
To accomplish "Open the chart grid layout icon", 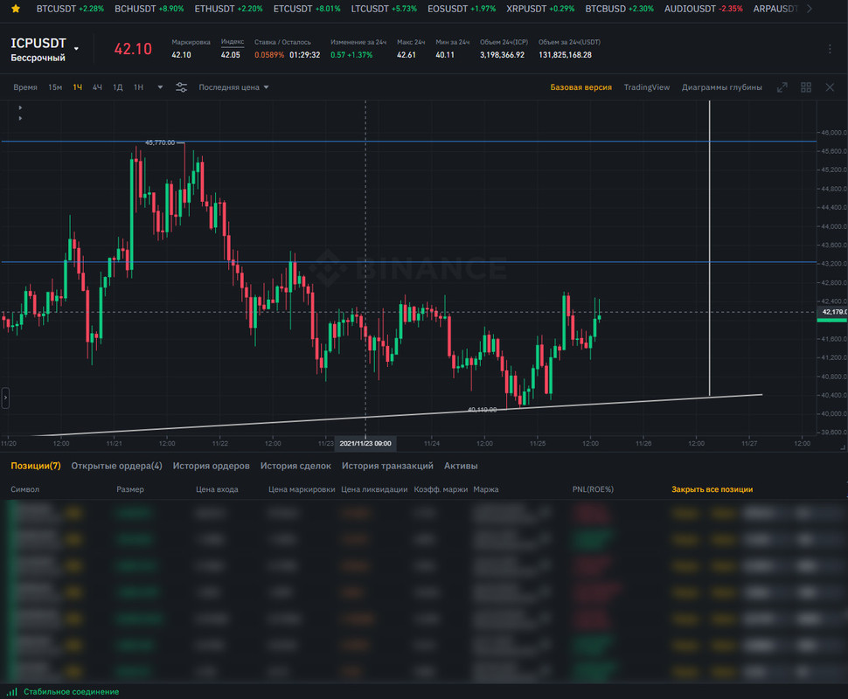I will pos(806,87).
